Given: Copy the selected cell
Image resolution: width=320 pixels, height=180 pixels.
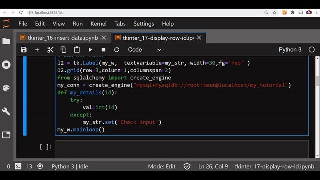Looking at the screenshot, I should [x=63, y=50].
